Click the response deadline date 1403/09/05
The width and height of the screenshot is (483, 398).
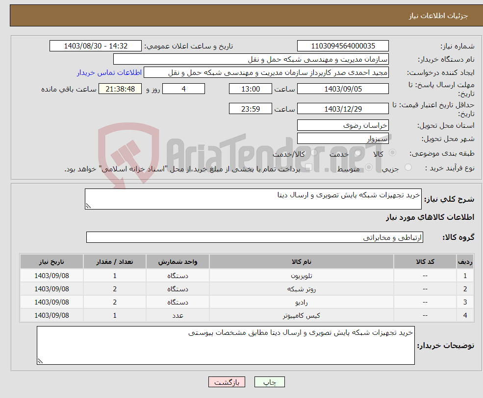(x=343, y=89)
